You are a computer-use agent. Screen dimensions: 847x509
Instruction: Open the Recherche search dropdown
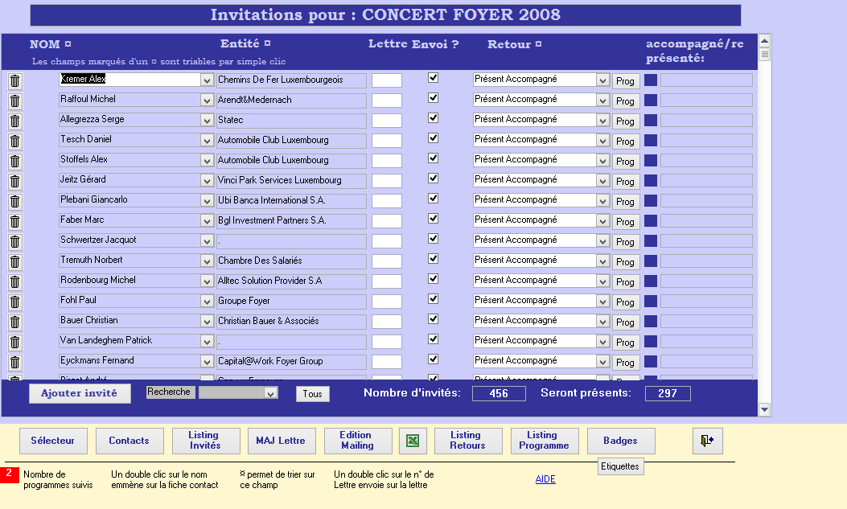pyautogui.click(x=270, y=393)
